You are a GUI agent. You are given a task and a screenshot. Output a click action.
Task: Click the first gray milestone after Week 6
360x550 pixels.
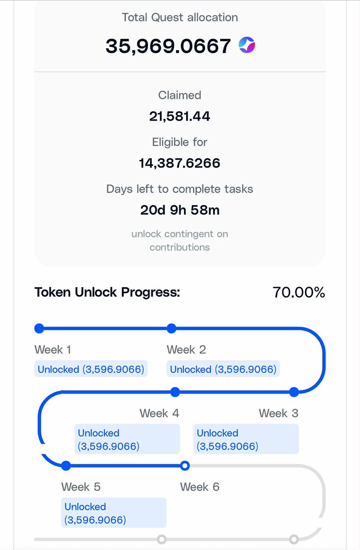coord(294,539)
